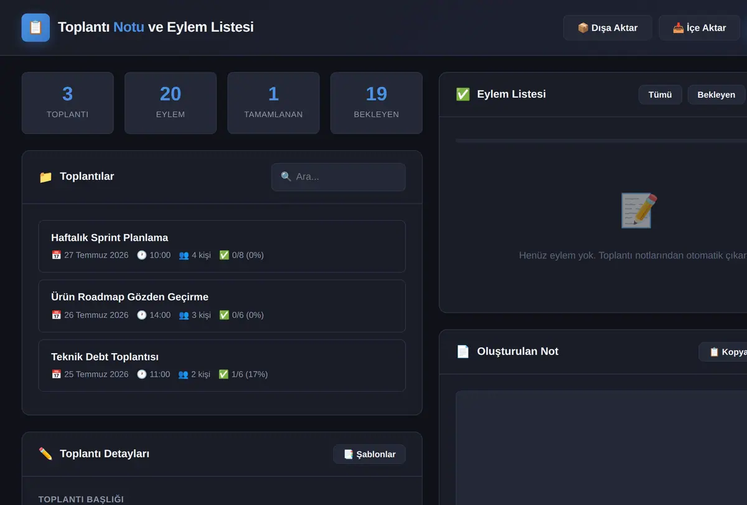This screenshot has height=505, width=747.
Task: Click the green check icon beside Eylem Listesi
Action: 463,94
